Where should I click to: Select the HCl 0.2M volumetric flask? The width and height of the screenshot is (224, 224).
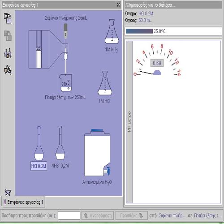point(39,143)
